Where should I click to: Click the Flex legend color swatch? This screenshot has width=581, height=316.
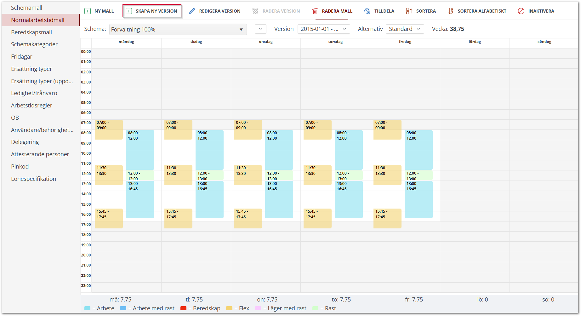click(x=229, y=308)
